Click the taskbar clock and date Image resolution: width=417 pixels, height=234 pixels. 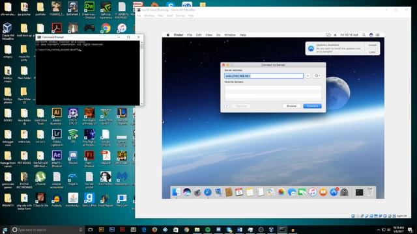398,229
